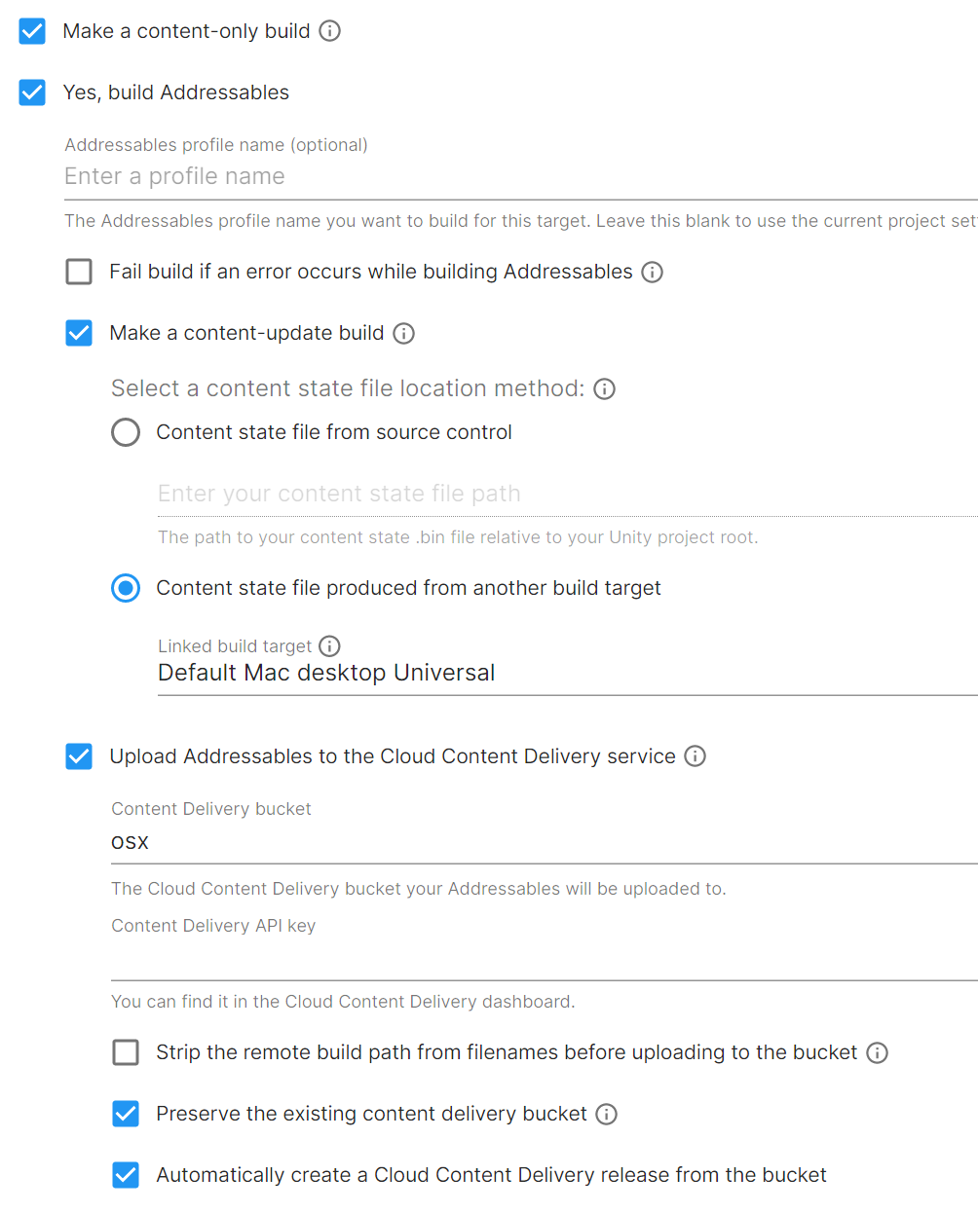
Task: Uncheck Yes, build Addressables
Action: coord(31,92)
